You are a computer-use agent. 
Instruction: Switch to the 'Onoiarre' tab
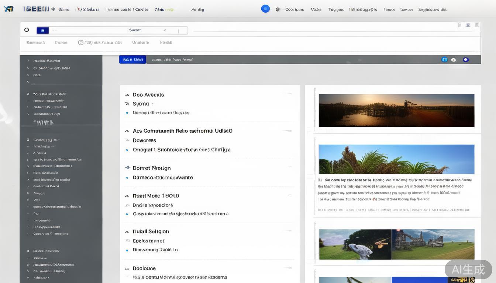point(140,42)
